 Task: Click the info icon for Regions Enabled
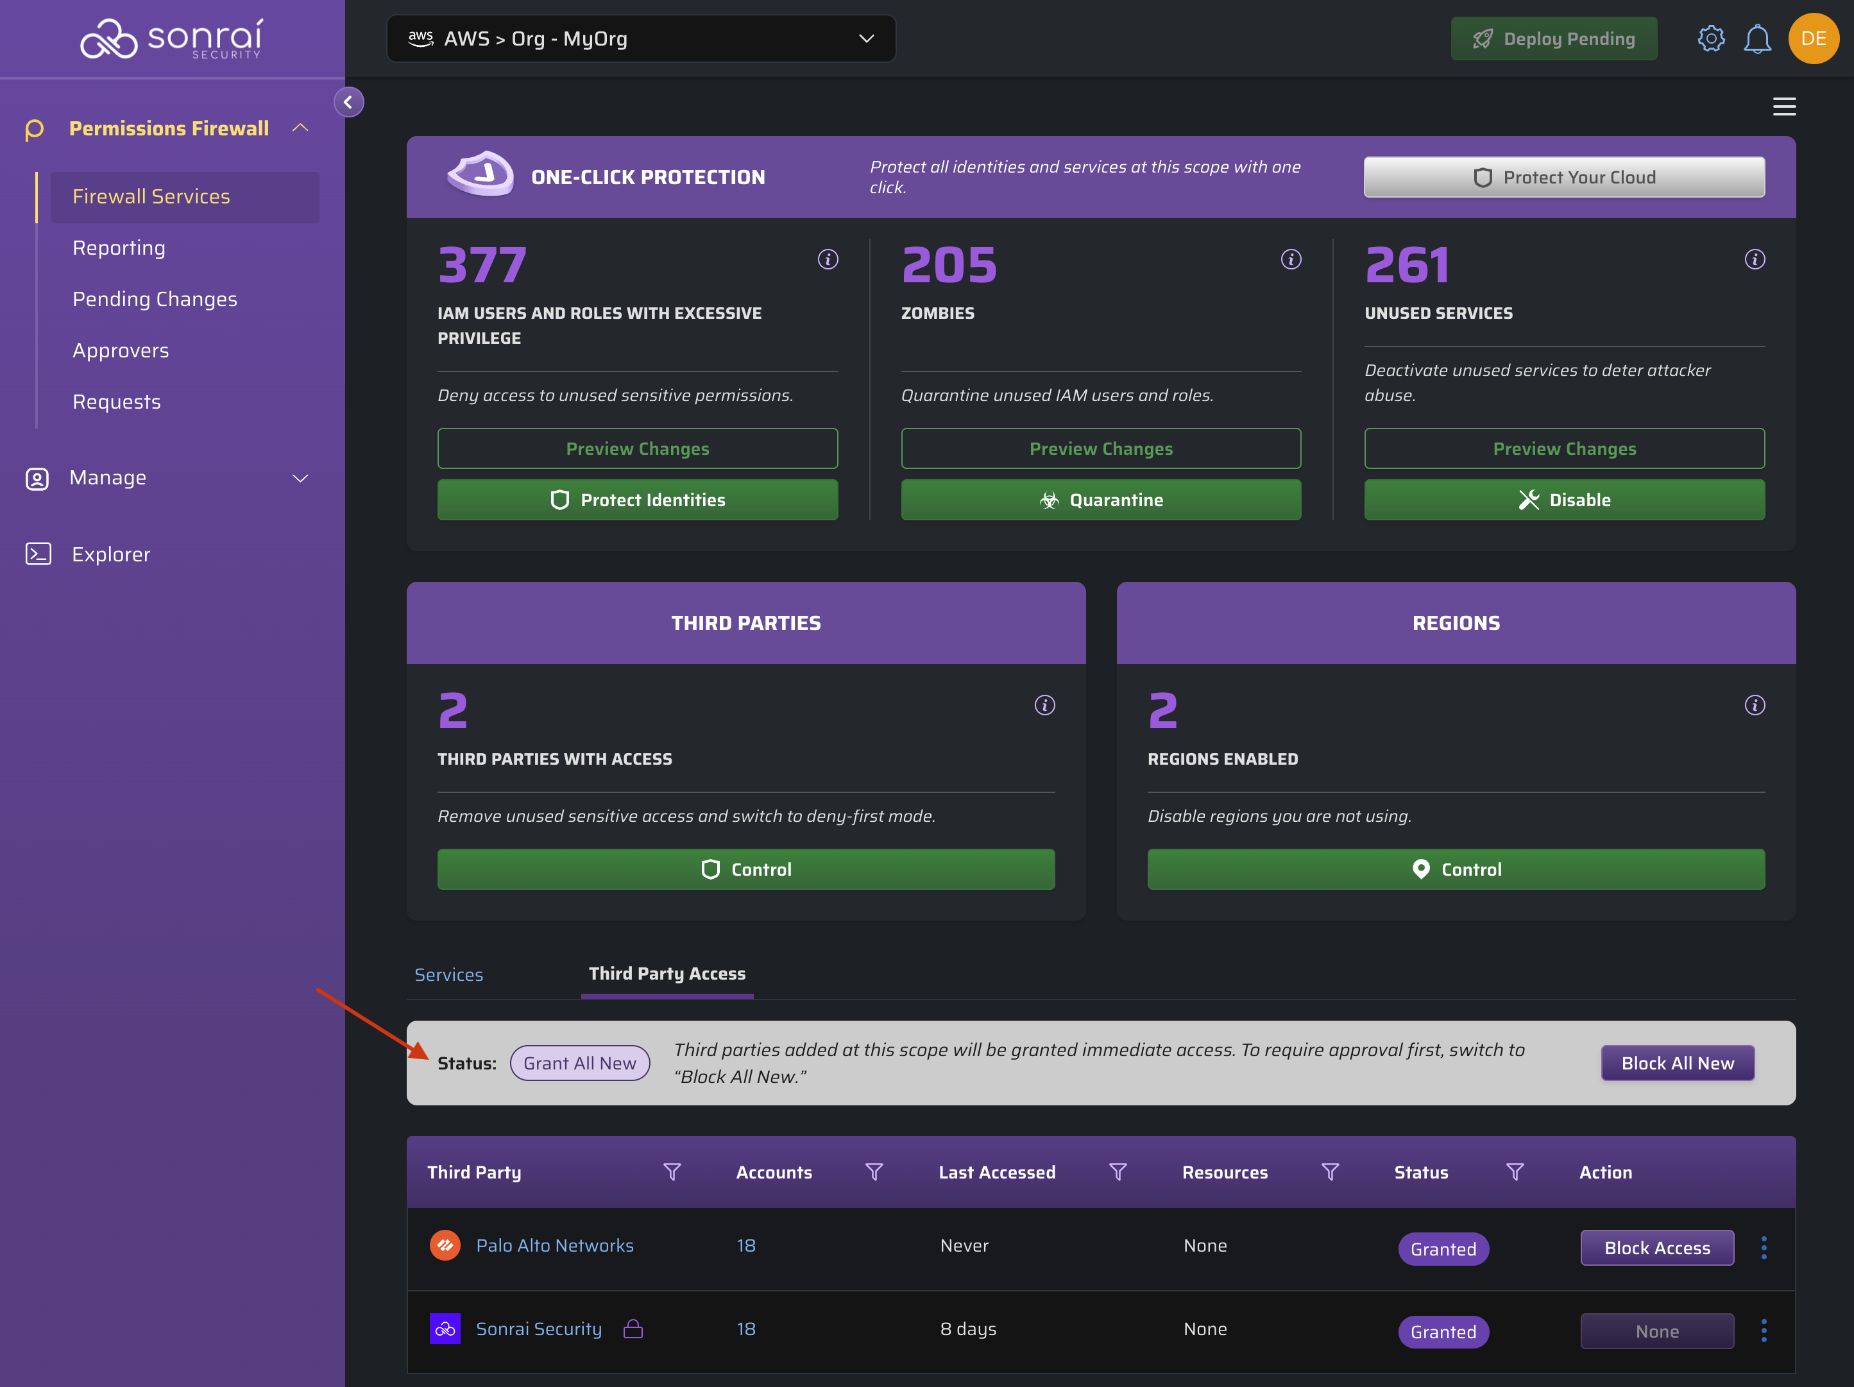[x=1755, y=705]
